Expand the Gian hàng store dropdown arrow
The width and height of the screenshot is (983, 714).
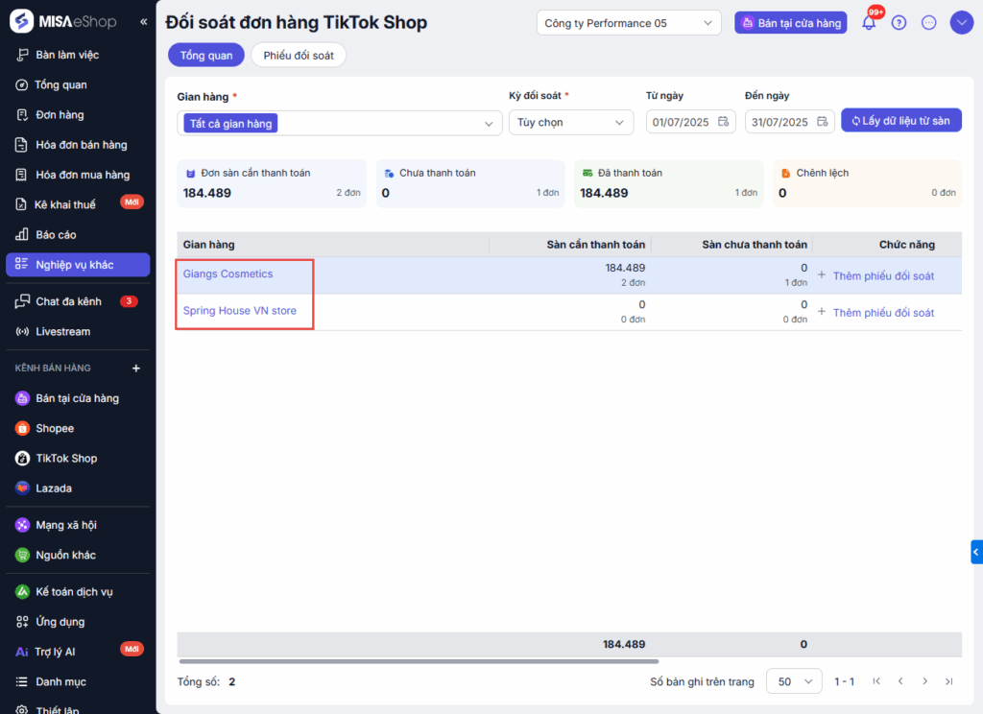pyautogui.click(x=489, y=124)
